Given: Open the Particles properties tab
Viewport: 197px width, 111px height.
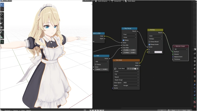Looking at the screenshot, I should [195, 88].
